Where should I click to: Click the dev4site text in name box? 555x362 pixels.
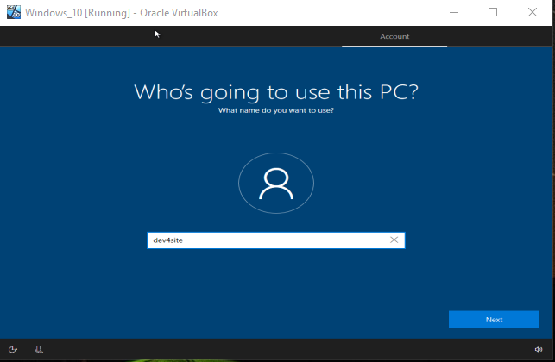pos(167,240)
